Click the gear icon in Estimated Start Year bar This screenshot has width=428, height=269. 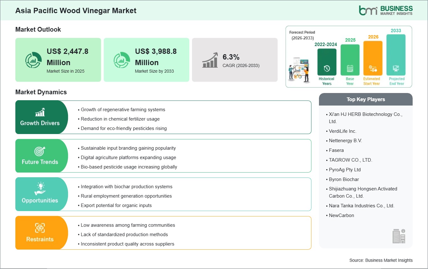(x=373, y=69)
